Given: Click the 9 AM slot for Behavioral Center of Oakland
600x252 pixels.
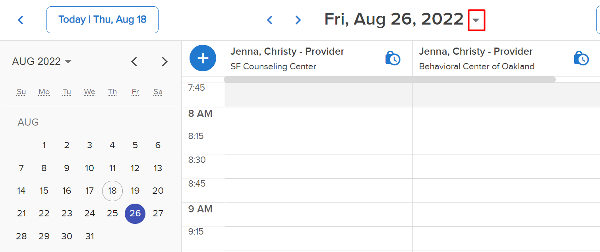Looking at the screenshot, I should [506, 214].
